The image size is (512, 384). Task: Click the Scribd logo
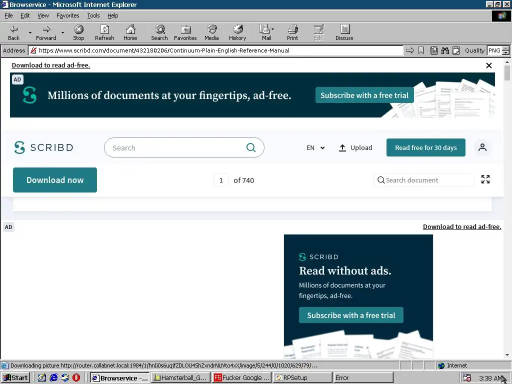(x=44, y=147)
